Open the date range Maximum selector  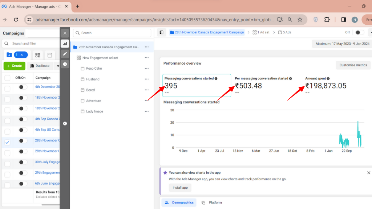pyautogui.click(x=342, y=44)
